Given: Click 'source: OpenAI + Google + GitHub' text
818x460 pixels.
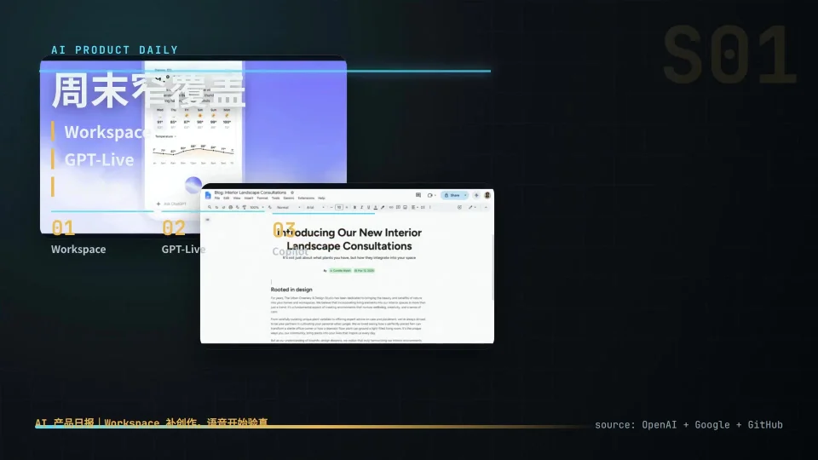Looking at the screenshot, I should coord(688,425).
